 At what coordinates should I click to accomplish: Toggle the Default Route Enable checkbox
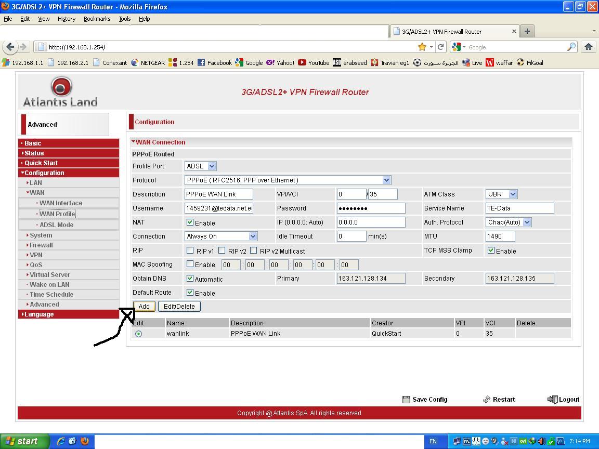coord(189,293)
